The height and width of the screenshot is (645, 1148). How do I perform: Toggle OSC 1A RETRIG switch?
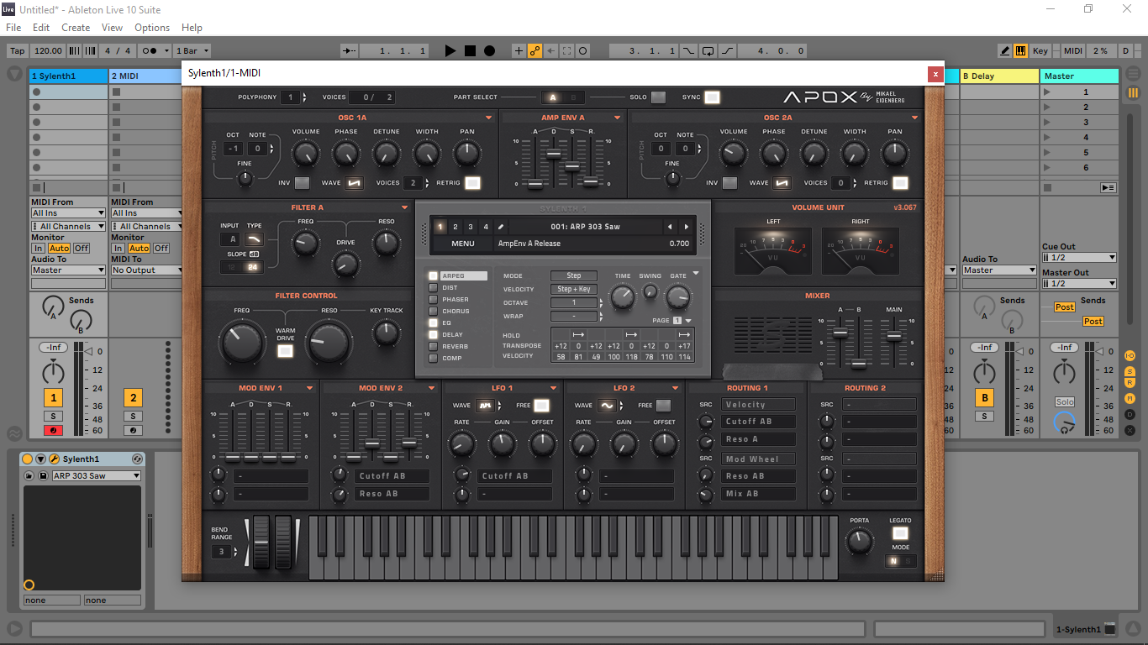pyautogui.click(x=472, y=183)
